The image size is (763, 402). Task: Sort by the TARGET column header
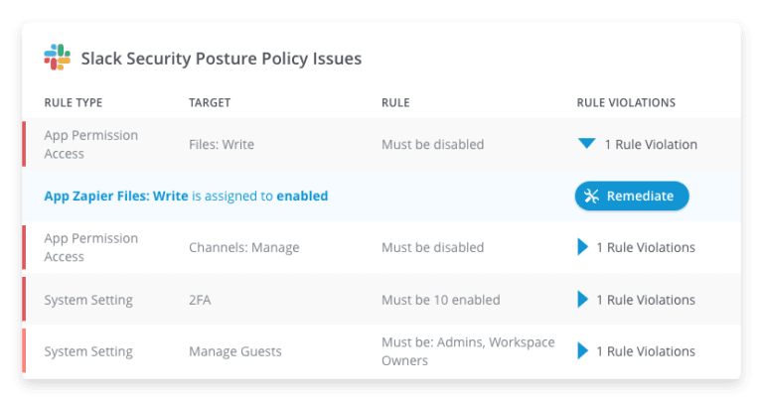(210, 102)
